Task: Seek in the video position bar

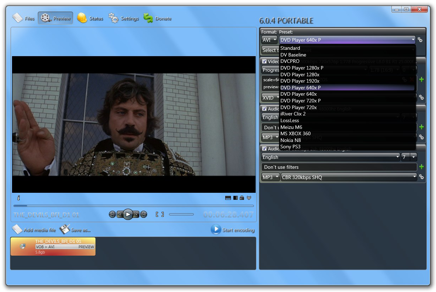Action: coord(134,205)
